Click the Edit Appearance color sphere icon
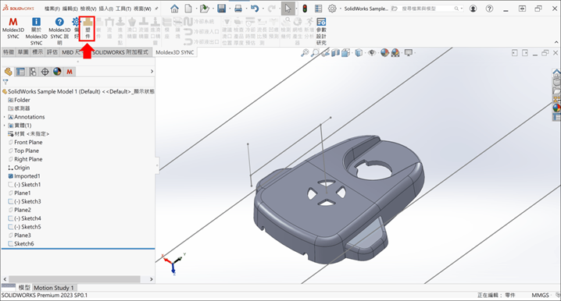The width and height of the screenshot is (561, 301). pos(384,53)
